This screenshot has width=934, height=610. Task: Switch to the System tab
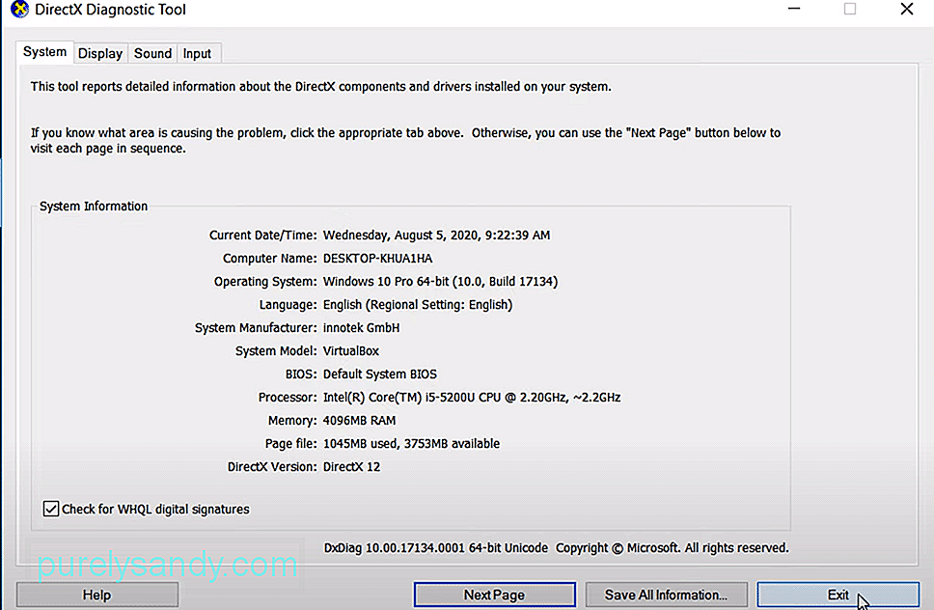(44, 52)
